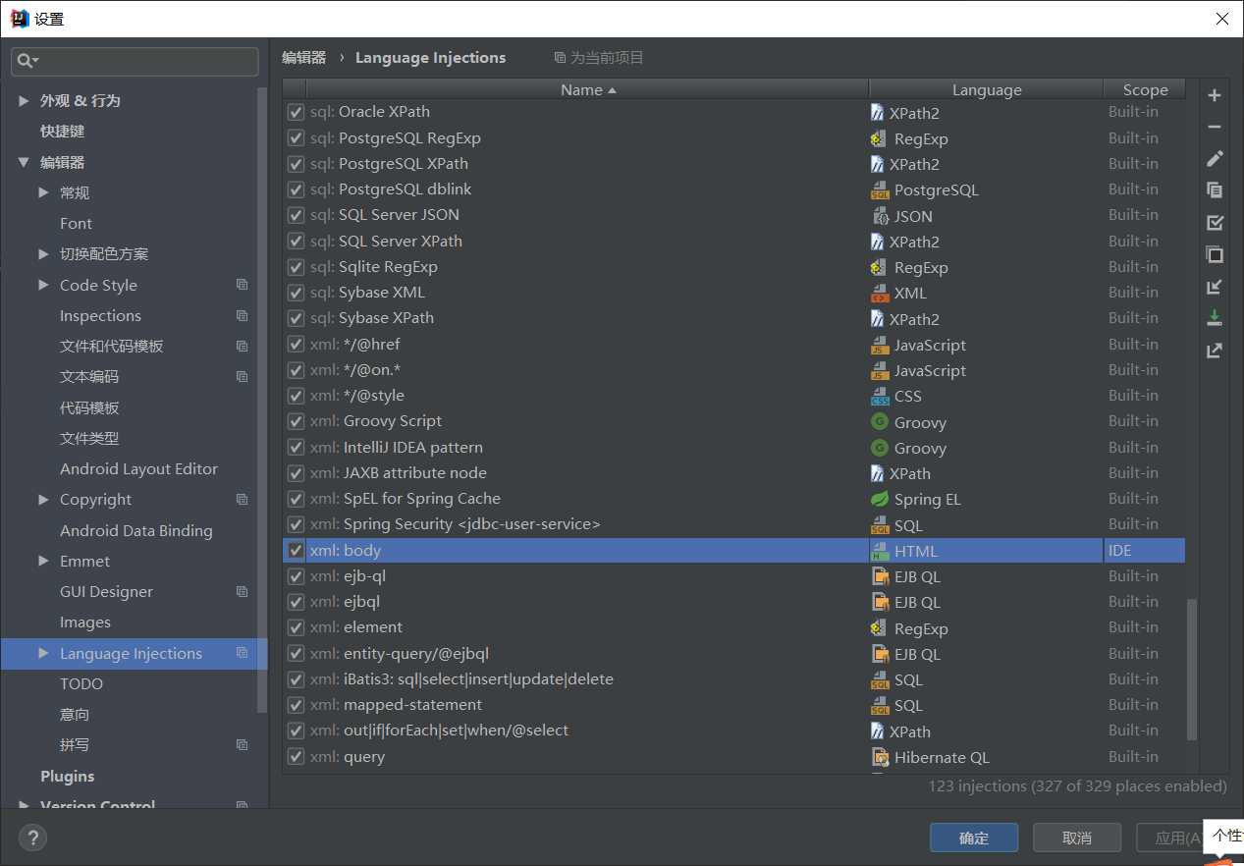Toggle the xml: Groovy Script checkbox
1244x866 pixels.
296,421
